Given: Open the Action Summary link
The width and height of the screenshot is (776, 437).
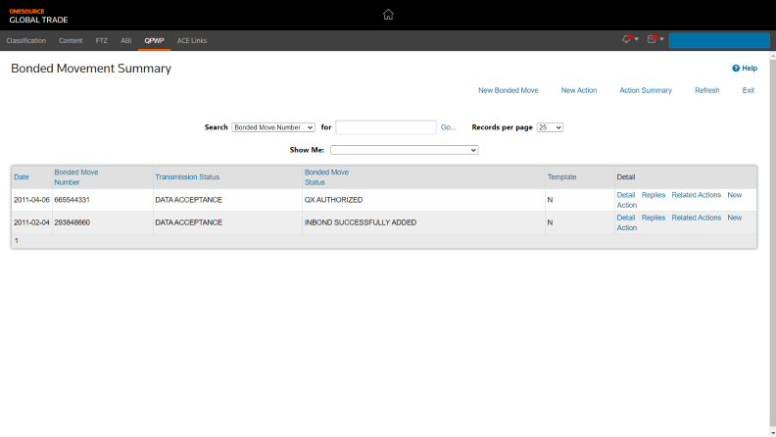Looking at the screenshot, I should 646,90.
